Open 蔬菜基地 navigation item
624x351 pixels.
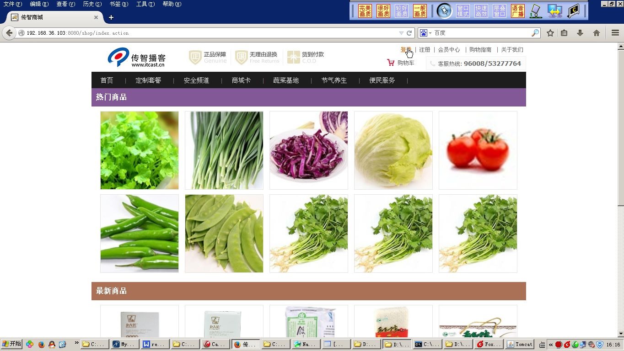click(x=286, y=80)
